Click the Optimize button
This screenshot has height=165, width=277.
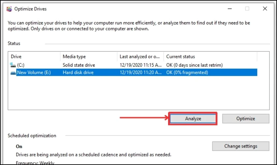pos(246,118)
